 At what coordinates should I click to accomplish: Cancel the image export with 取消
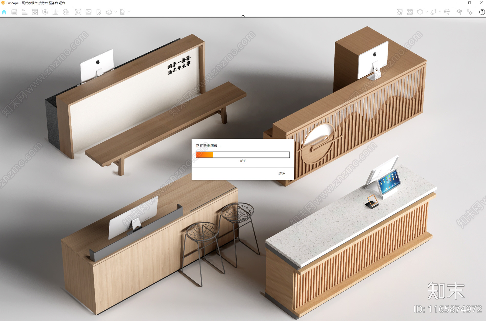coord(282,173)
